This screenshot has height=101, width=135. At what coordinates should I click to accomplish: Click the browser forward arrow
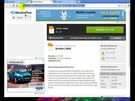[x=10, y=6]
